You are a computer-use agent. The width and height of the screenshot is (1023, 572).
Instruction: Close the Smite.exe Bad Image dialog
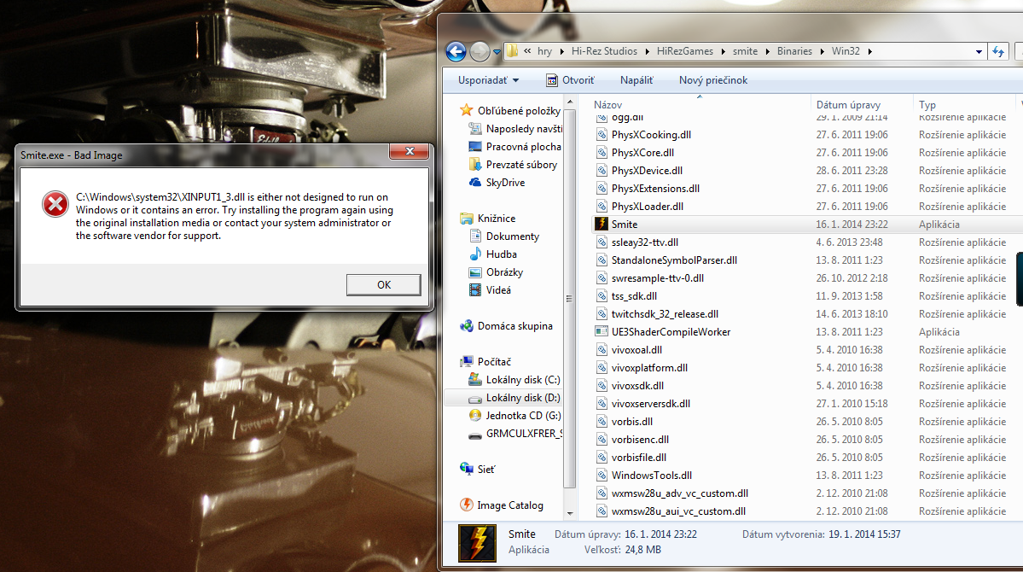pos(408,152)
